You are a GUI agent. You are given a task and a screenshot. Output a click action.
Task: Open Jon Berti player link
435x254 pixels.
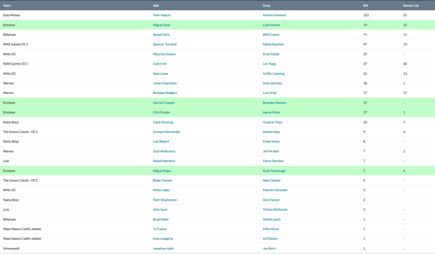pyautogui.click(x=269, y=248)
